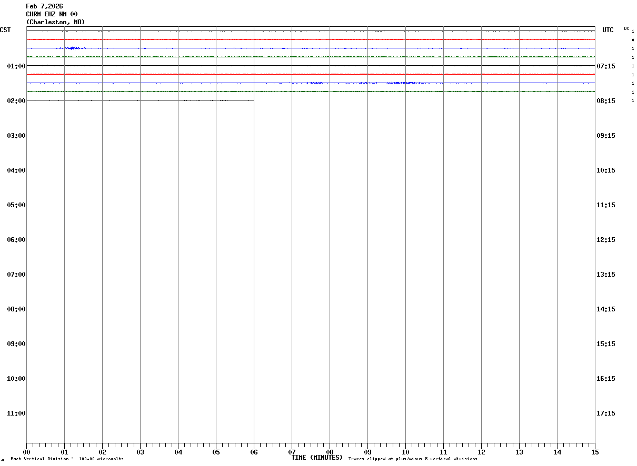Click minute tick label '15' on time axis
Viewport: 637px width, 466px height.
pyautogui.click(x=595, y=452)
